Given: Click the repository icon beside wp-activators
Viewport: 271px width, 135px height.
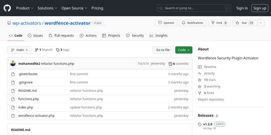Looking at the screenshot, I should [9, 23].
